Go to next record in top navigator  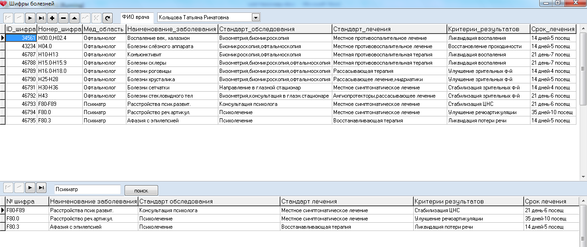30,18
